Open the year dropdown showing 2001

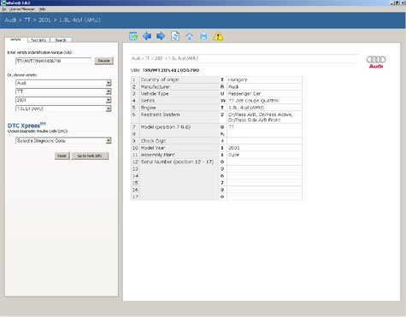pyautogui.click(x=63, y=100)
